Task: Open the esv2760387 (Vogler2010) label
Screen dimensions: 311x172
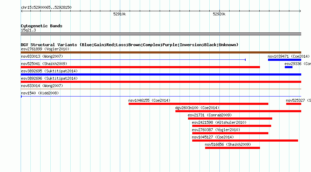Action: point(216,130)
